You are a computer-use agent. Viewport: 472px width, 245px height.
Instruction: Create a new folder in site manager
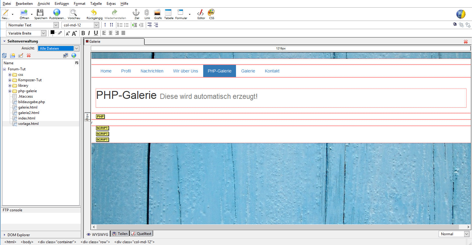[12, 55]
